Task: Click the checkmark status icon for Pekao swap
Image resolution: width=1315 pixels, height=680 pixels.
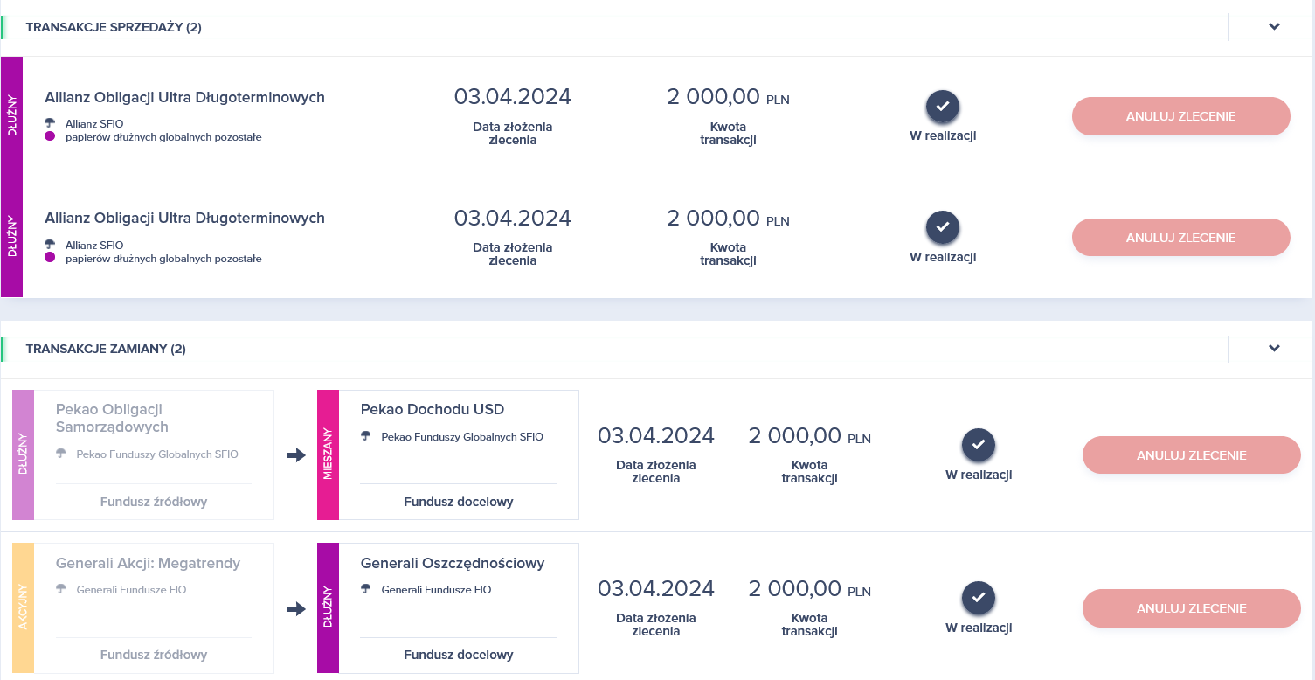Action: click(979, 445)
